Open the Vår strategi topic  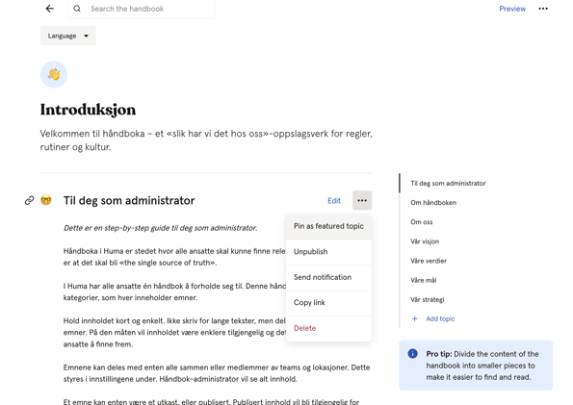click(x=428, y=299)
